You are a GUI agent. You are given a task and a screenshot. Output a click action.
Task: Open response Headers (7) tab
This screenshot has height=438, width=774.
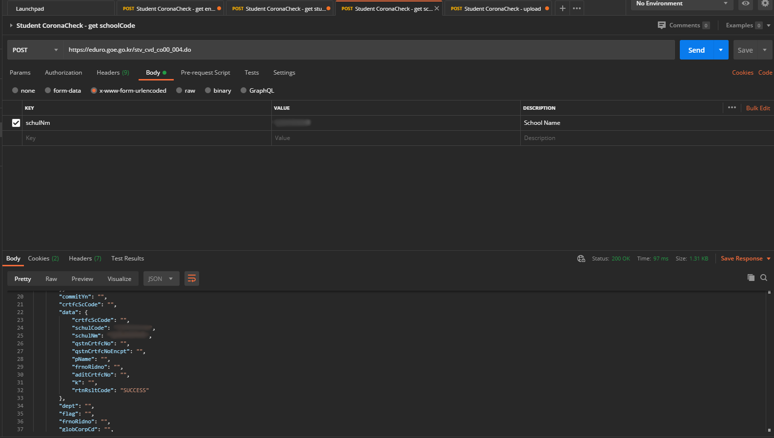85,259
